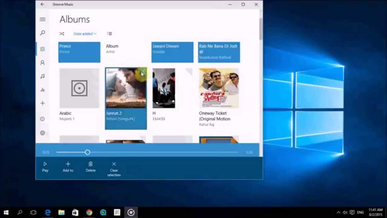Show hidden system tray icons chevron
Image resolution: width=387 pixels, height=218 pixels.
(x=338, y=213)
